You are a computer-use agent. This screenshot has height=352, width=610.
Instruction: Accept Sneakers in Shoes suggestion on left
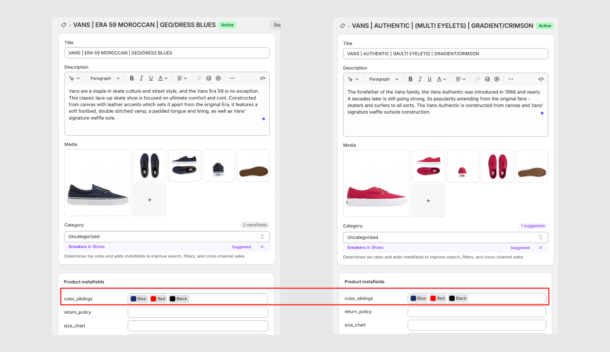[x=86, y=247]
